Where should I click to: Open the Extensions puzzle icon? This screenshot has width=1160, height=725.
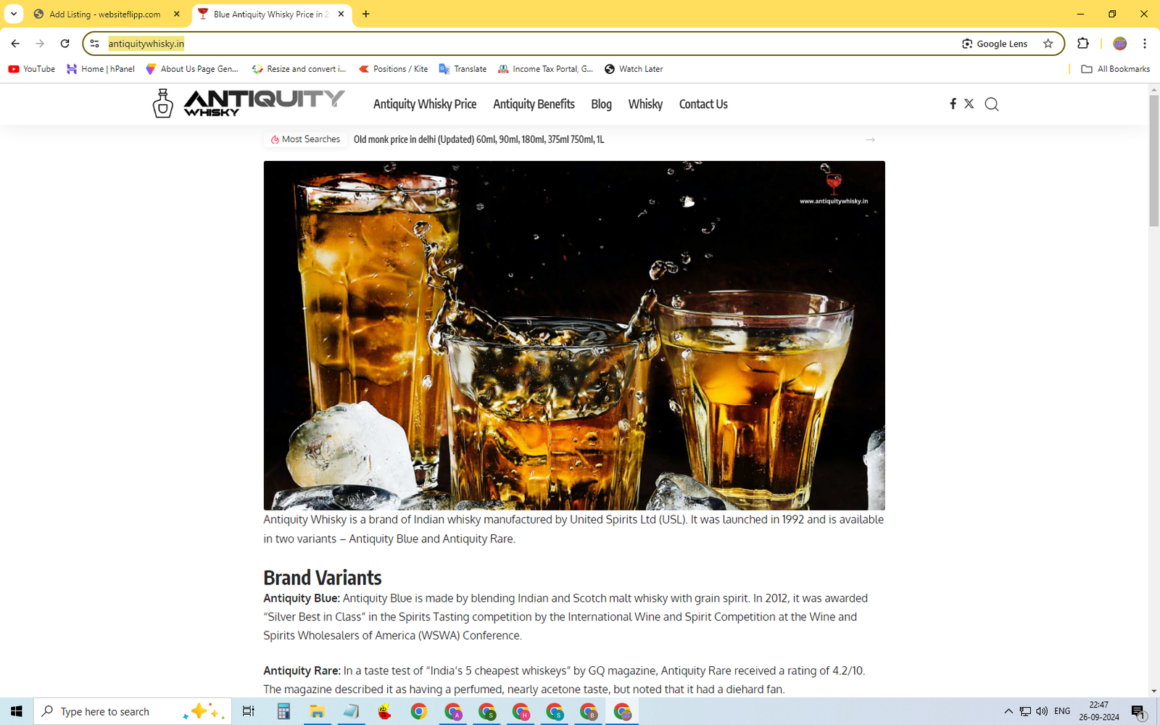coord(1083,43)
